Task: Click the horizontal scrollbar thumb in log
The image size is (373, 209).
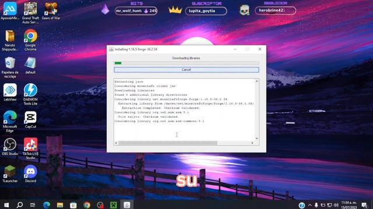Action: (168, 143)
